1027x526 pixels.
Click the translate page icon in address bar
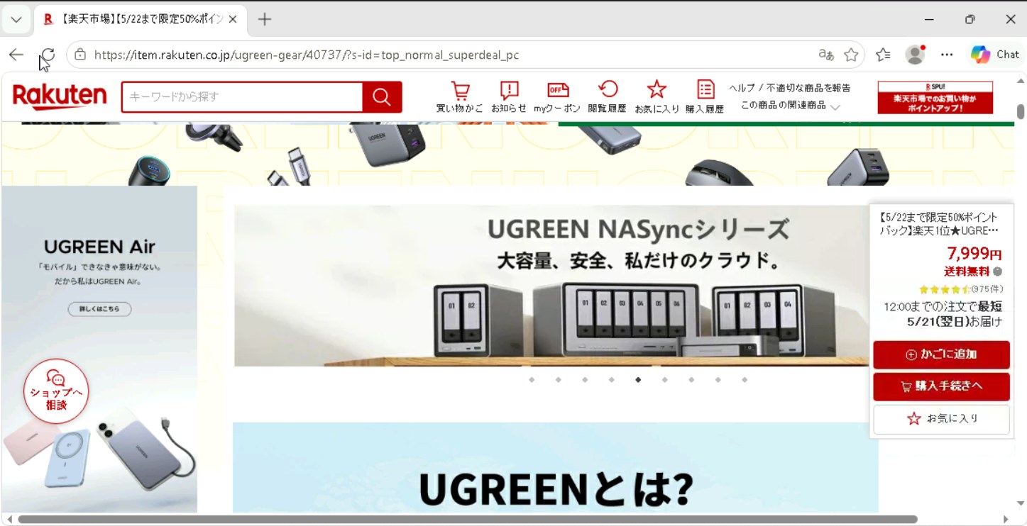(x=825, y=55)
